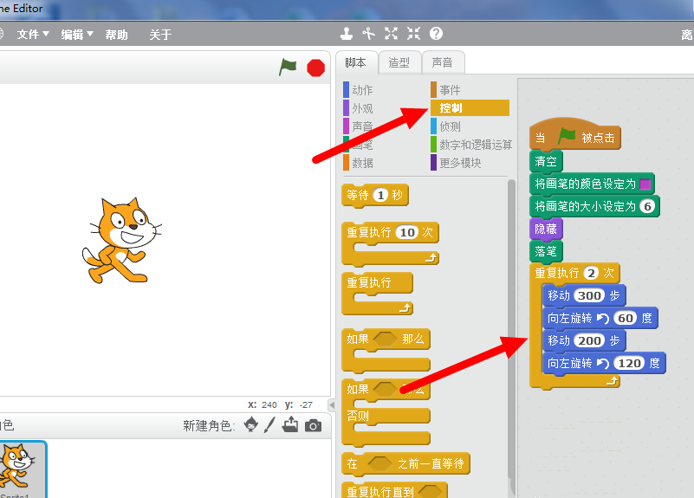
Task: Paint a new sprite with brush icon
Action: (x=269, y=424)
